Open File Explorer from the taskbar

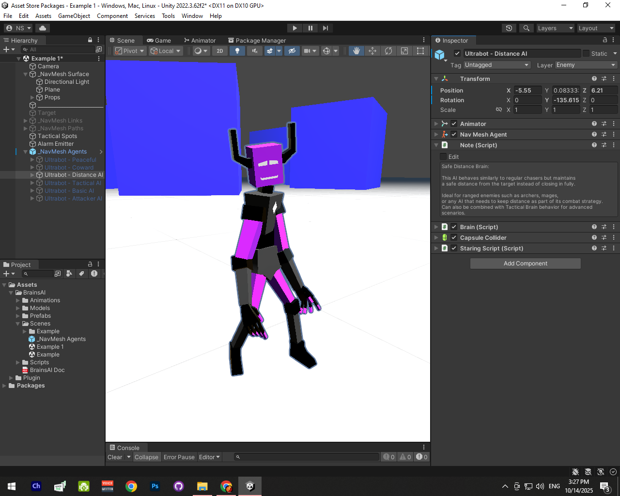click(x=202, y=486)
